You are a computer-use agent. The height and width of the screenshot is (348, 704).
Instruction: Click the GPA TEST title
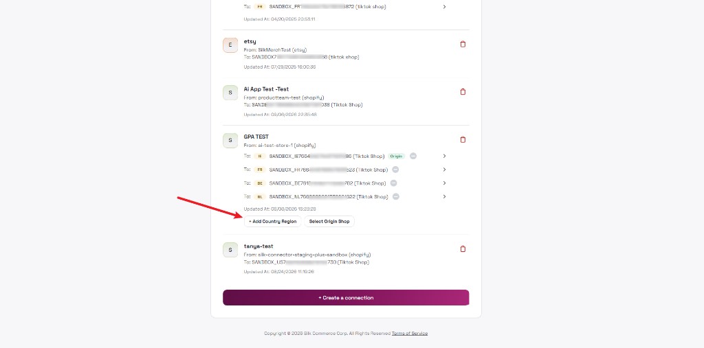coord(256,137)
